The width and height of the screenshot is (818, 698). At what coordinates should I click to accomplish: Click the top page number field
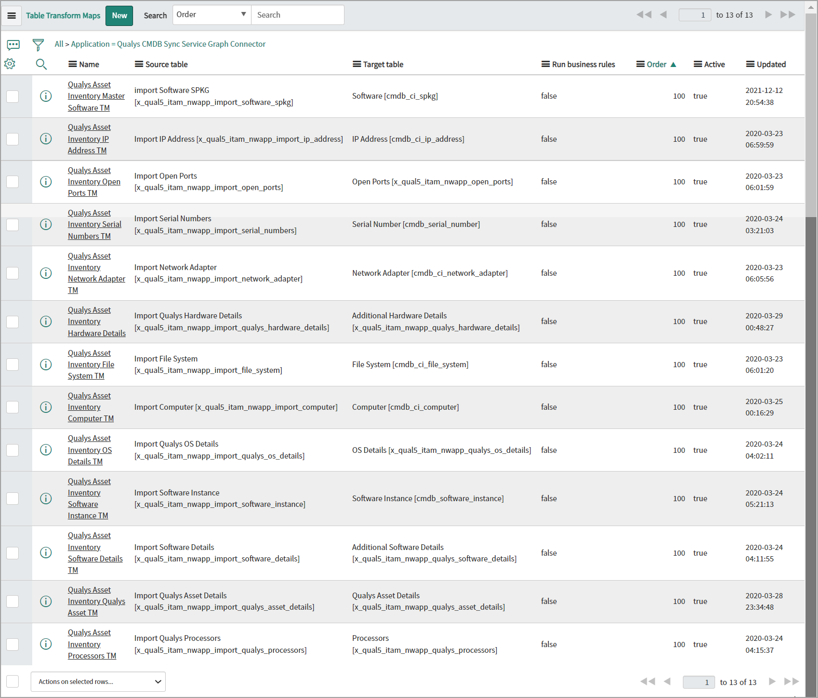pos(695,15)
